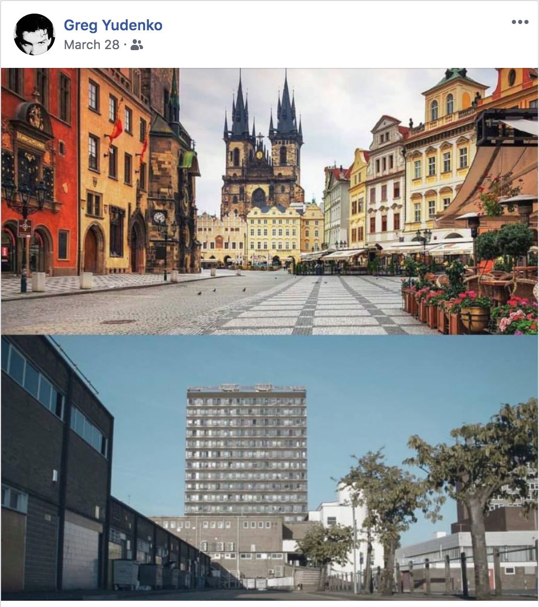Click the Greg Yudenko name link

113,25
